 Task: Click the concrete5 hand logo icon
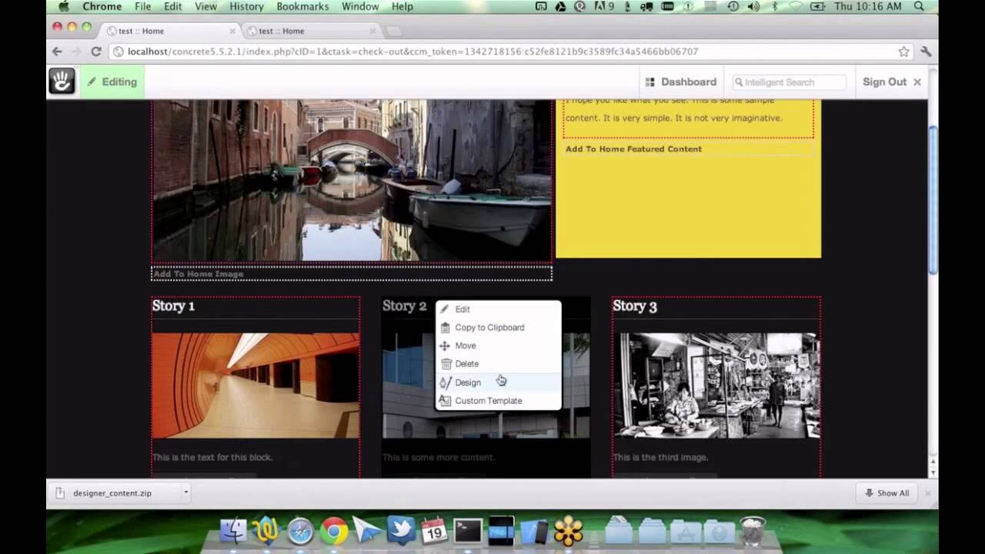[62, 82]
